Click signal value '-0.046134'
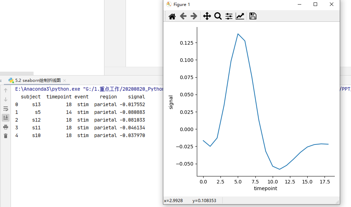This screenshot has width=351, height=207. click(x=132, y=128)
